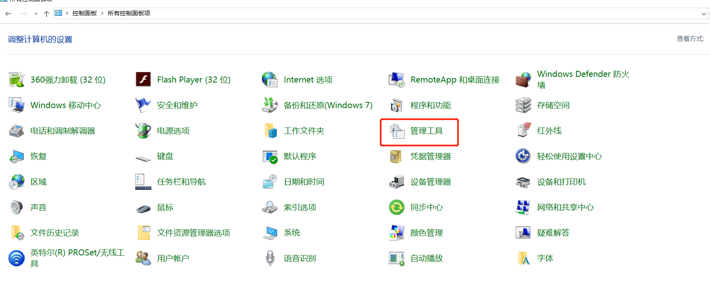Open 默认程序 icon

click(270, 157)
